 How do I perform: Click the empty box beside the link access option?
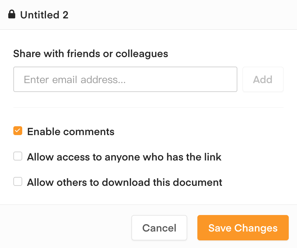[x=18, y=156]
